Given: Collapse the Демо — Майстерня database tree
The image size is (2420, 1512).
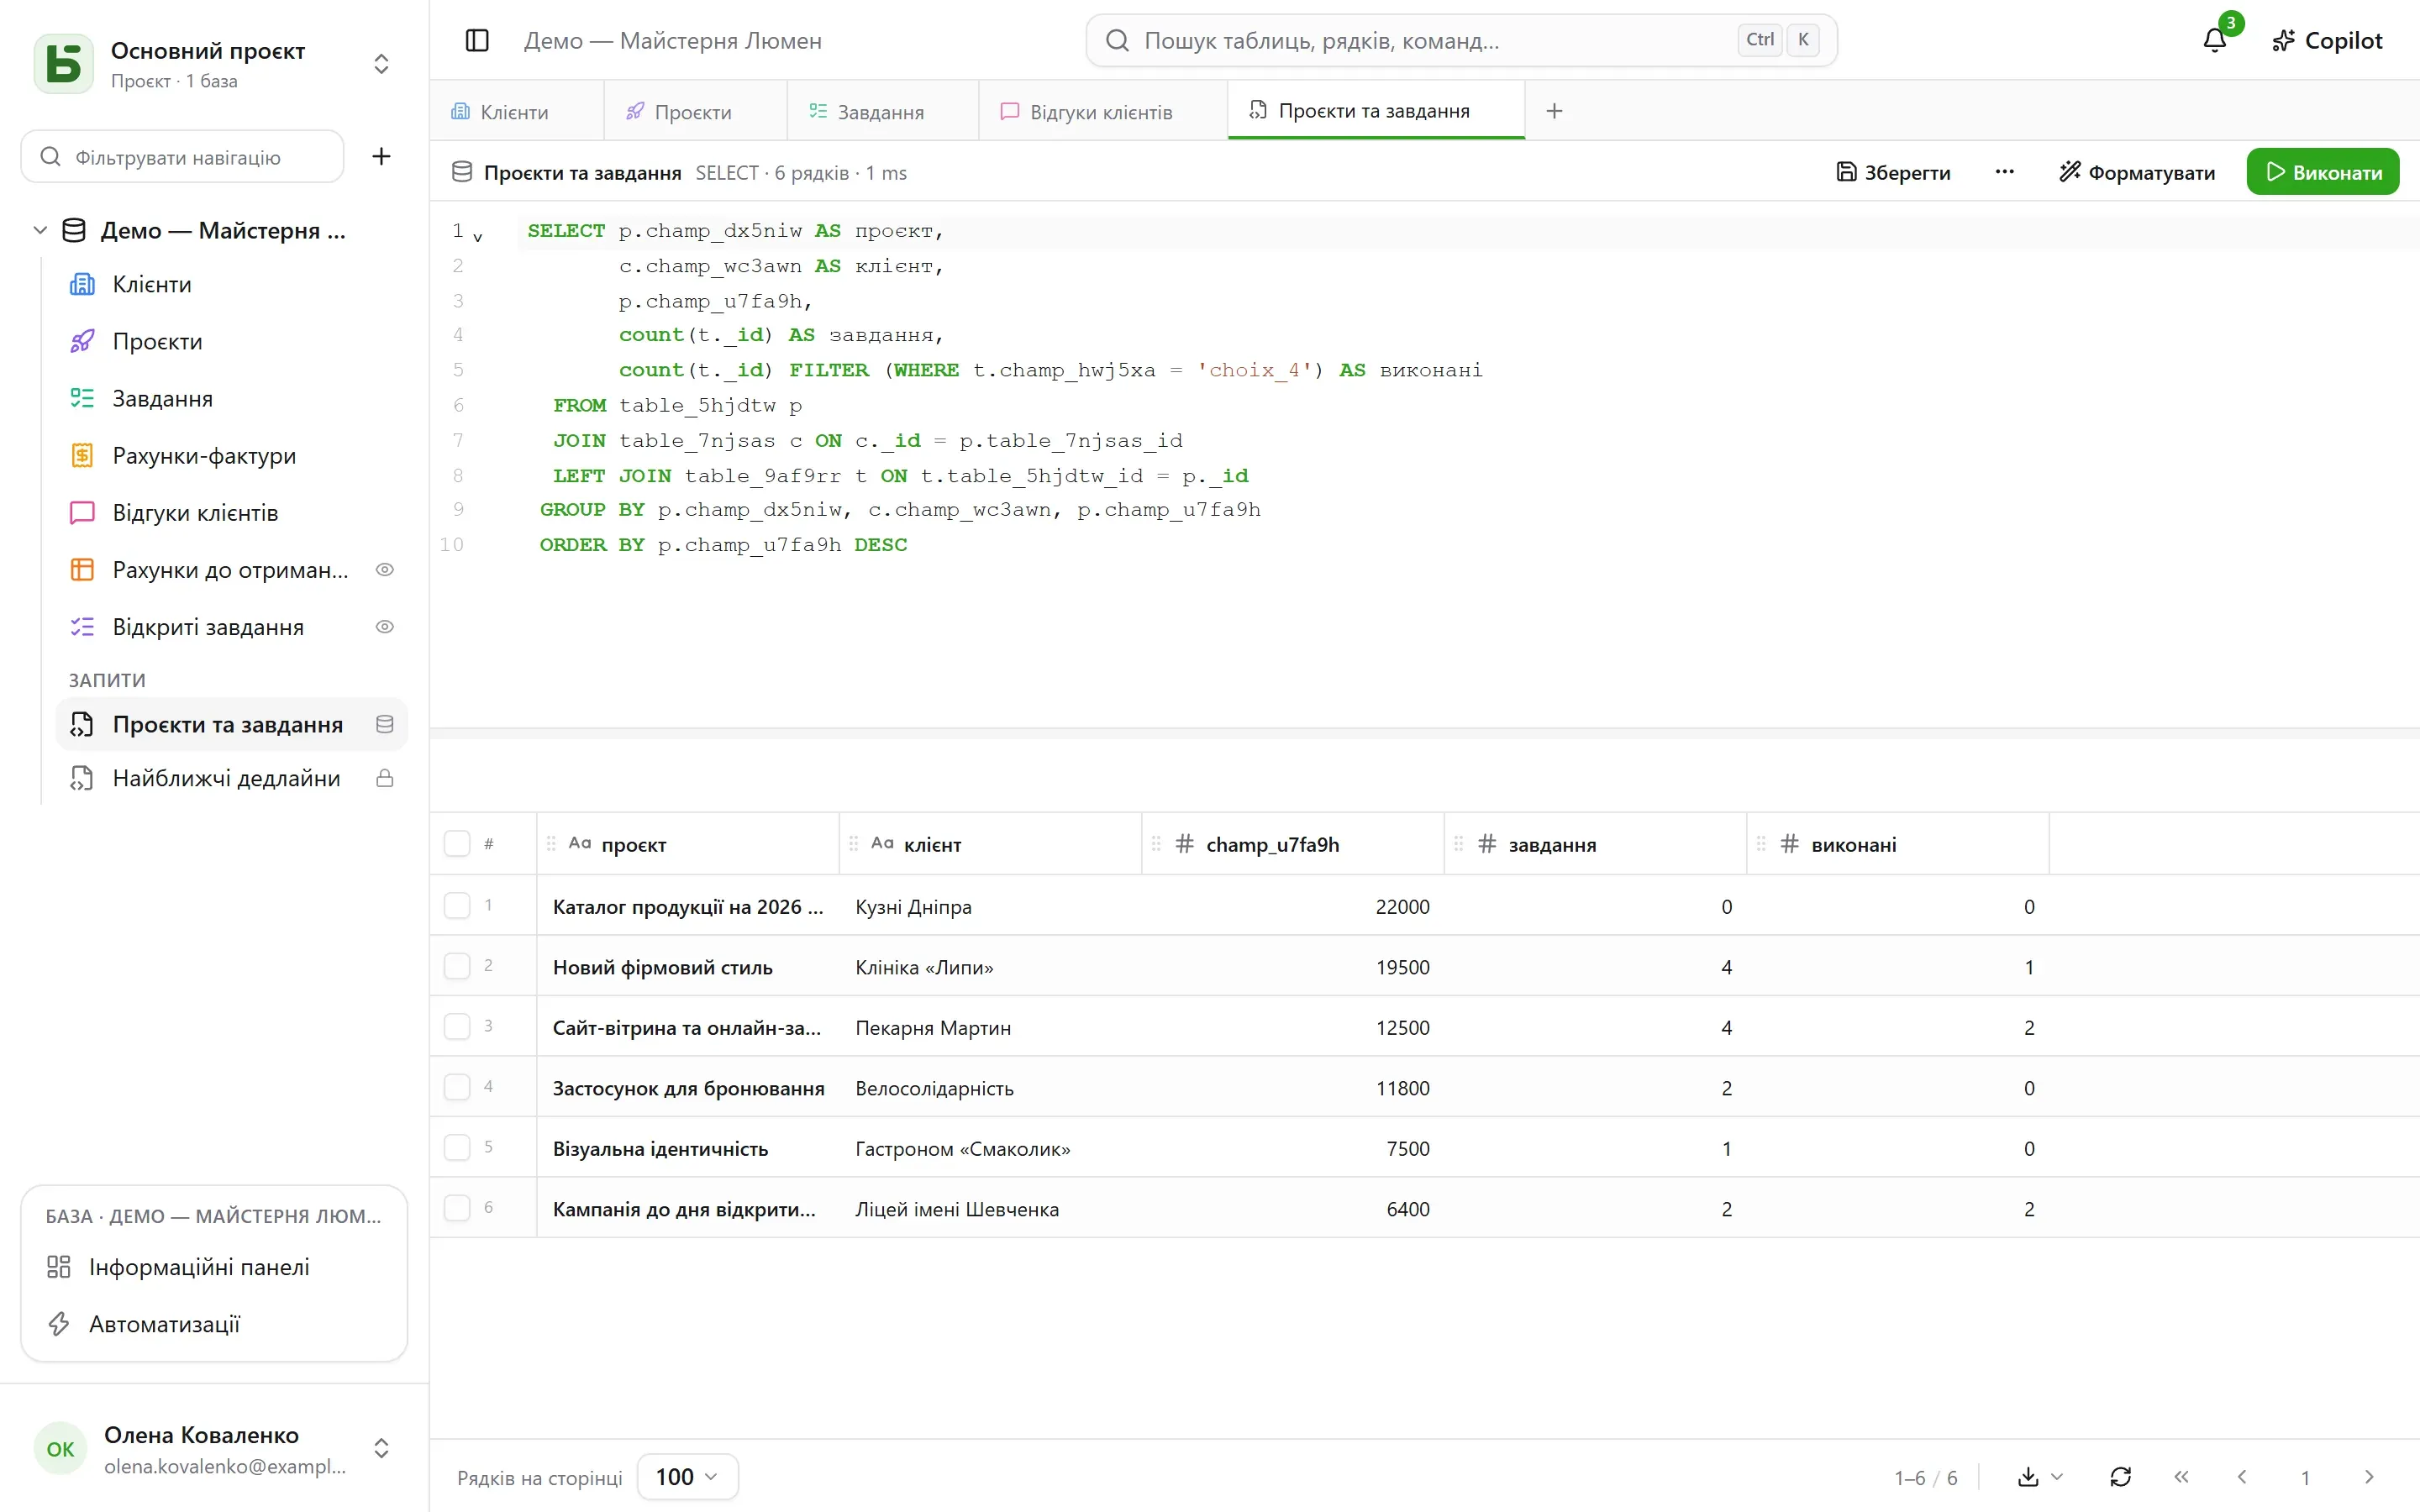Looking at the screenshot, I should coord(40,230).
